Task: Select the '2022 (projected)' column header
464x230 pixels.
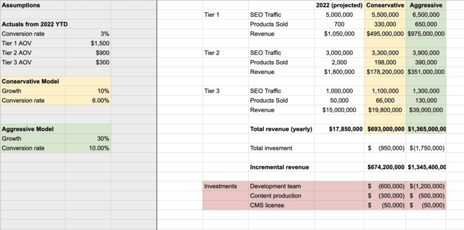Action: tap(339, 5)
